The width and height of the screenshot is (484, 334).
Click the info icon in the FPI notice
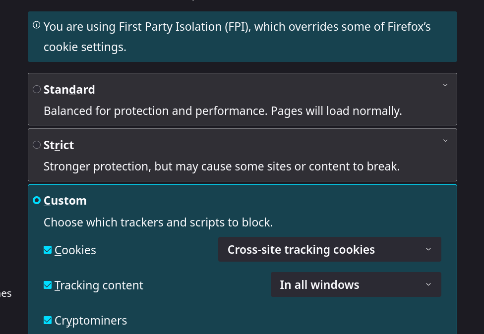[x=36, y=25]
